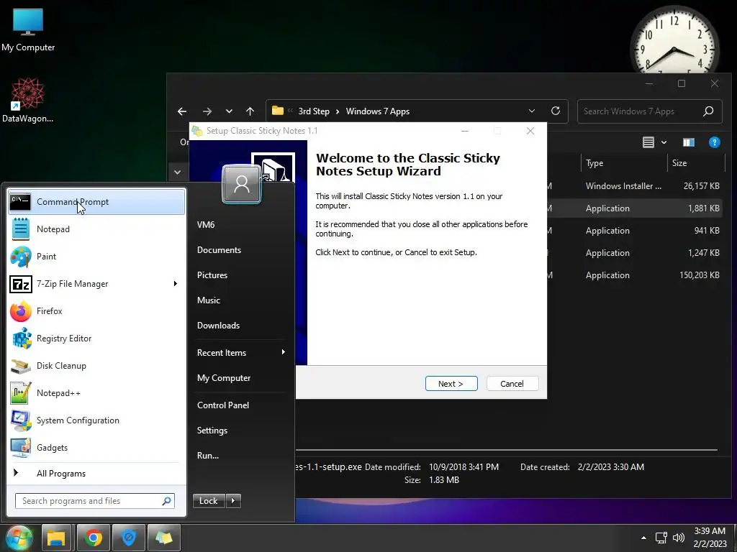Click the network tray icon
The width and height of the screenshot is (737, 552).
coord(661,538)
